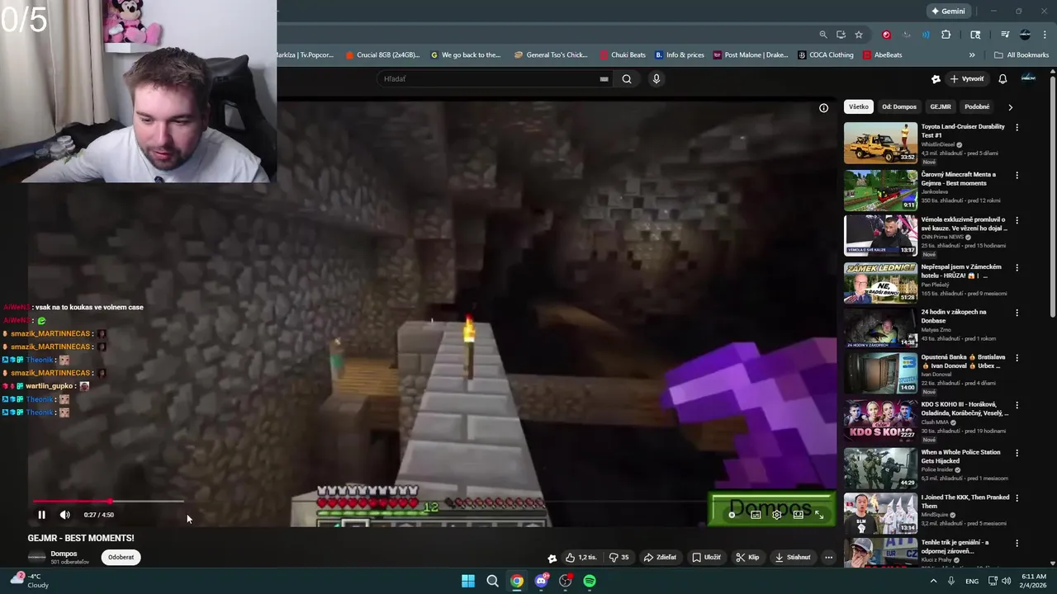Save the video with the Uložiť button
1057x594 pixels.
pyautogui.click(x=706, y=557)
